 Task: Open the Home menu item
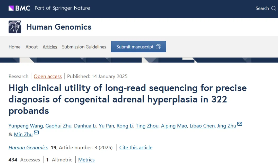14,47
